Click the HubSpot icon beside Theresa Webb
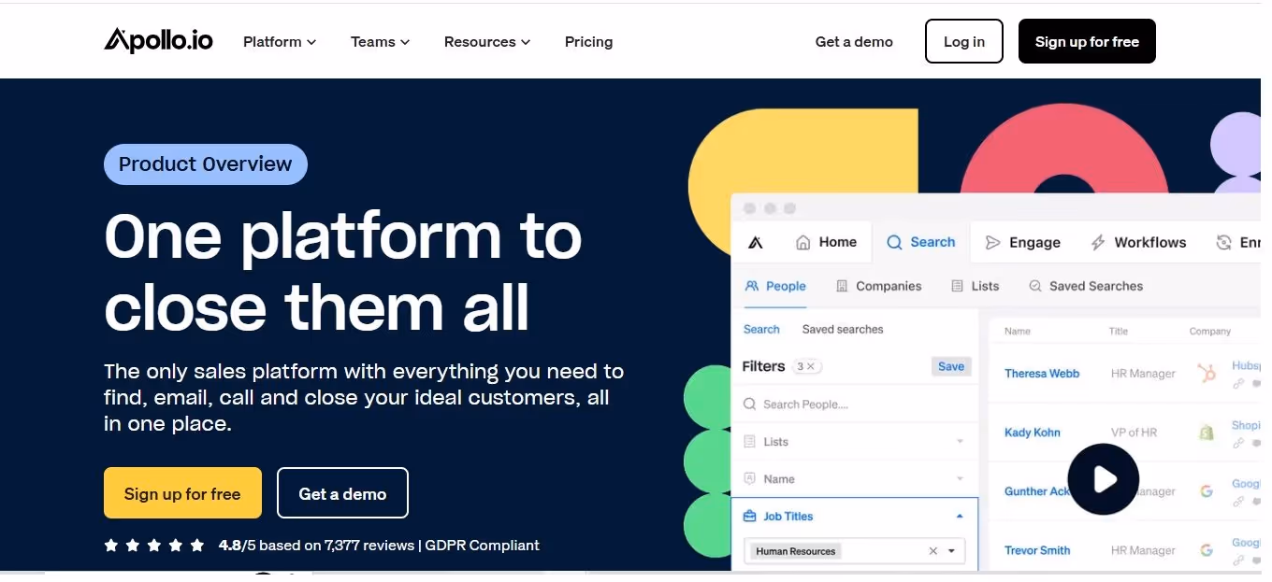The image size is (1272, 582). tap(1207, 371)
